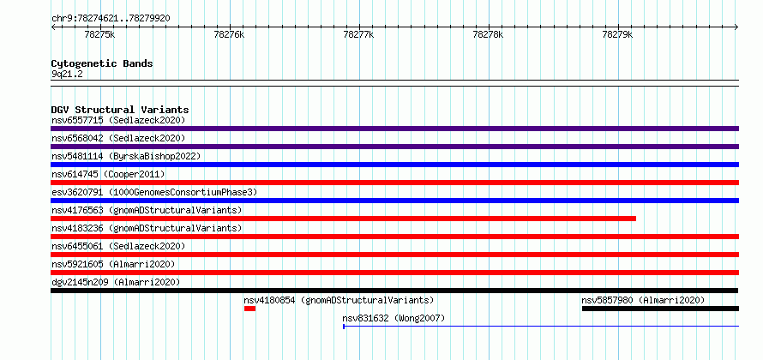
Task: Select the red bar under nsv5921605
Action: (394, 273)
